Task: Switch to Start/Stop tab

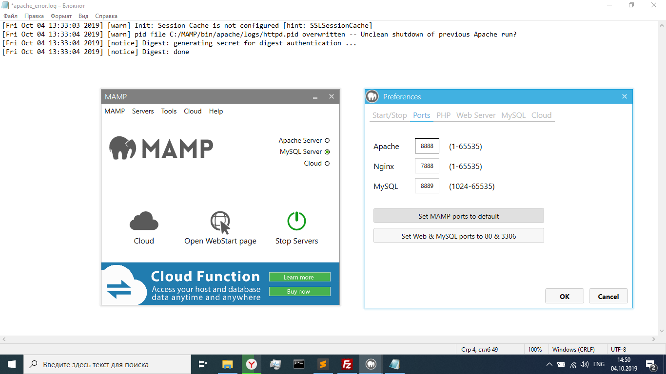Action: pos(390,115)
